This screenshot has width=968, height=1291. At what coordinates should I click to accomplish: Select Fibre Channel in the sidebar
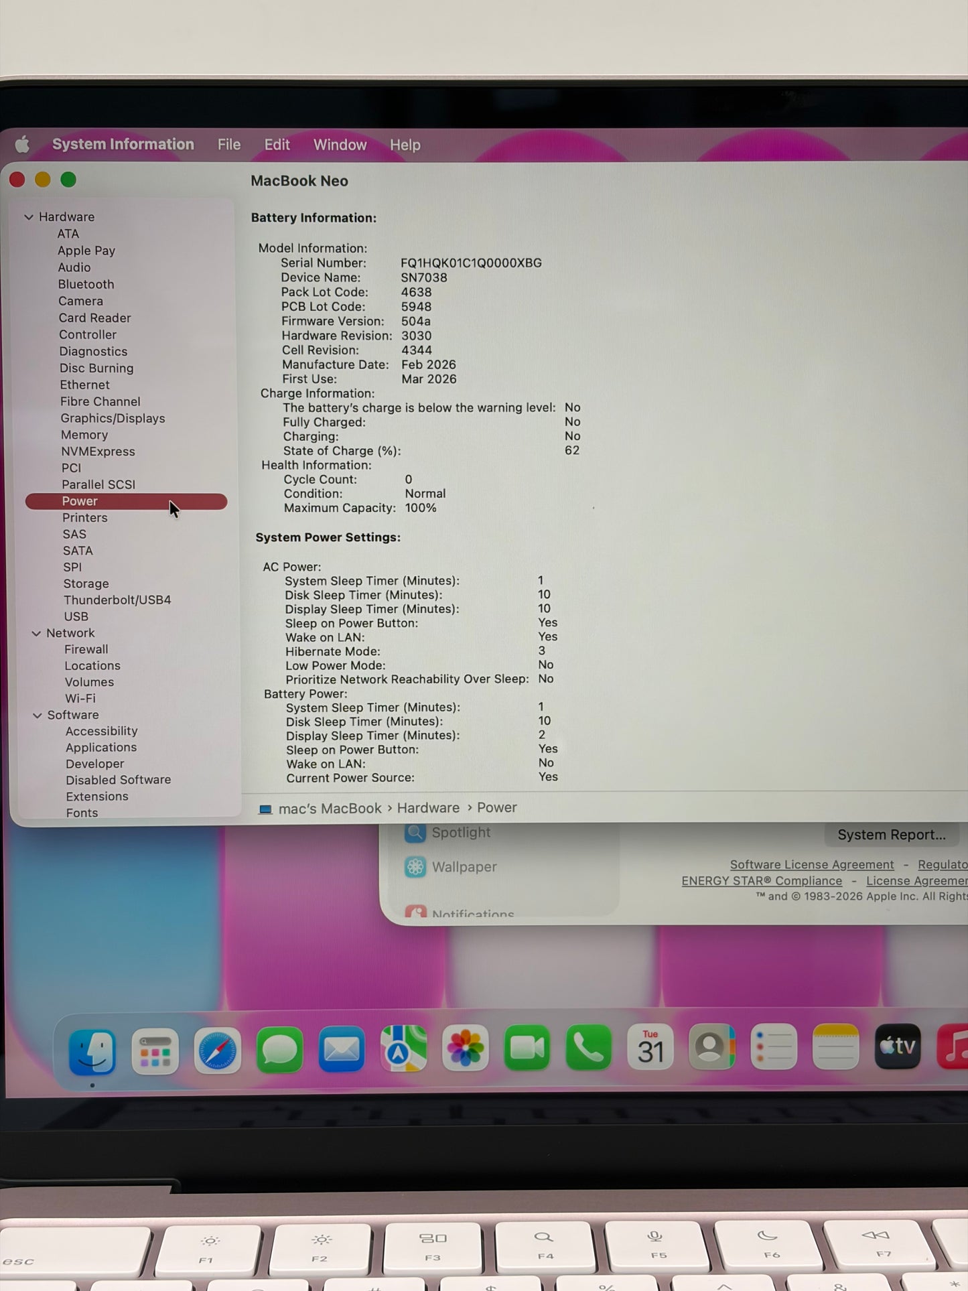pos(100,401)
